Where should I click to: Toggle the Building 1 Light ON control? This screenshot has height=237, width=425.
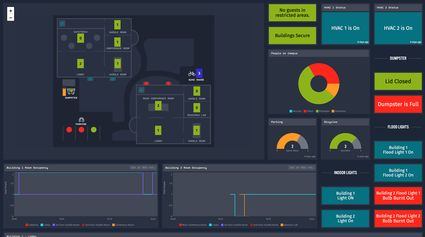(x=345, y=196)
